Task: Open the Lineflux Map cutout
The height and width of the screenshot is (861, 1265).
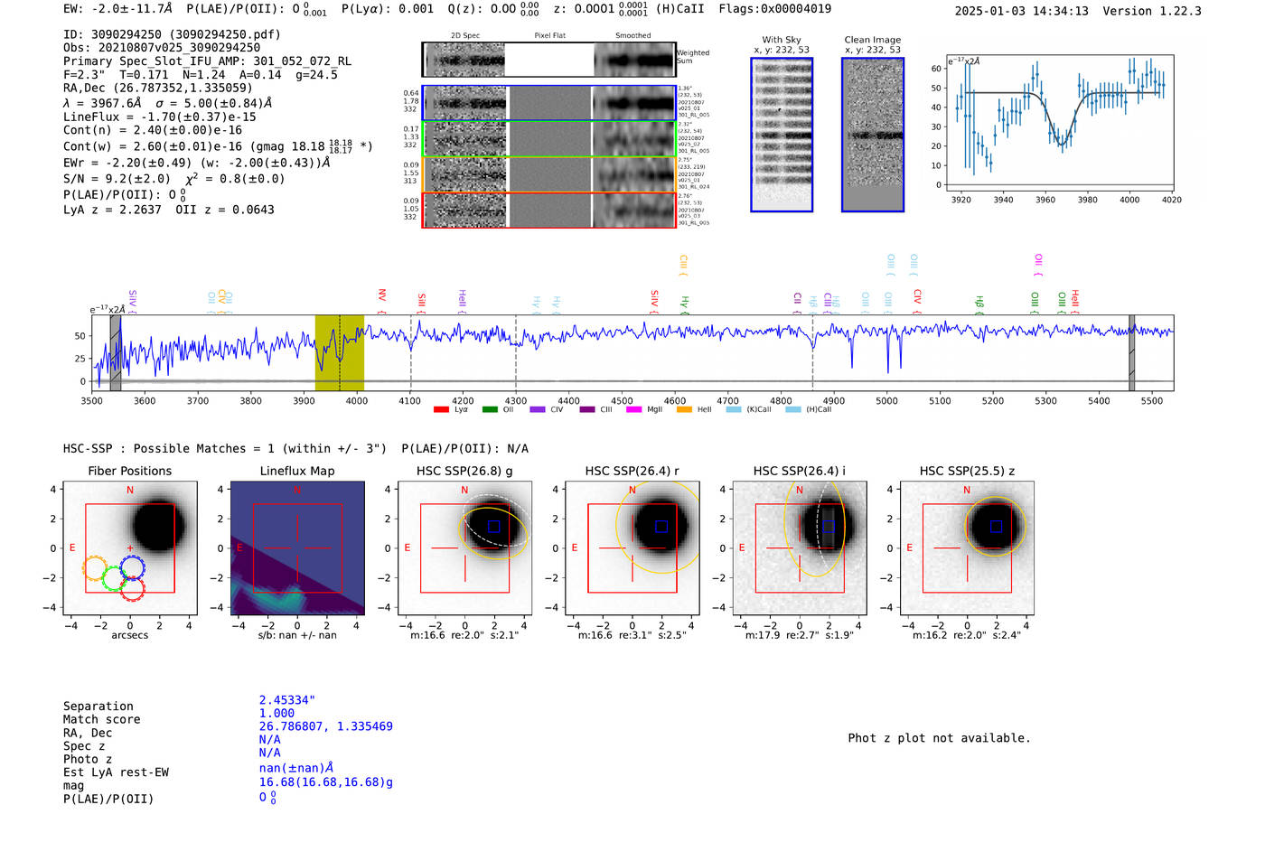Action: tap(297, 548)
